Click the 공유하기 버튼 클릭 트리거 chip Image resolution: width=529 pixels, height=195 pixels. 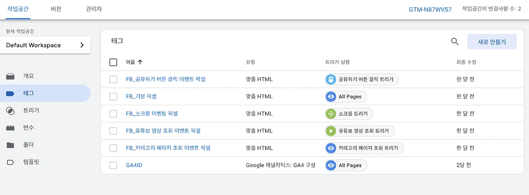(362, 79)
